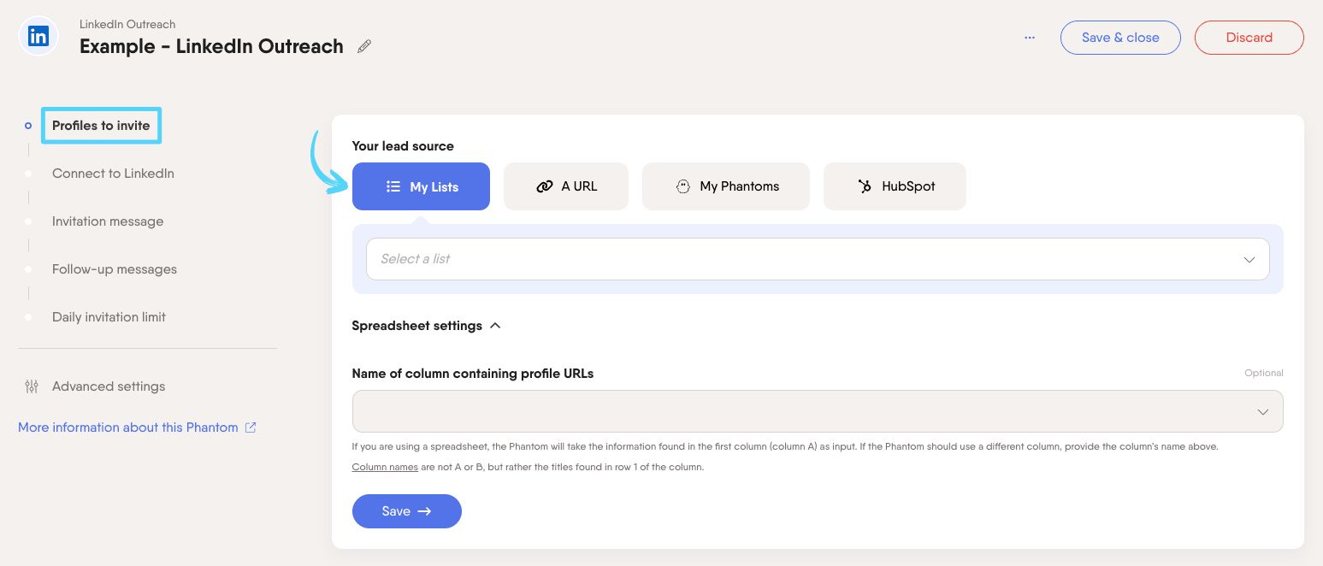Click external link icon next to Phantom info

coord(251,427)
